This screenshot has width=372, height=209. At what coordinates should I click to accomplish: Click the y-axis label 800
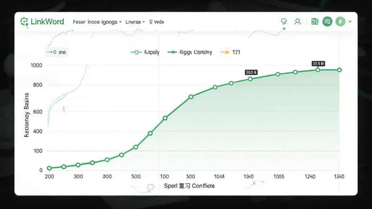(x=38, y=85)
